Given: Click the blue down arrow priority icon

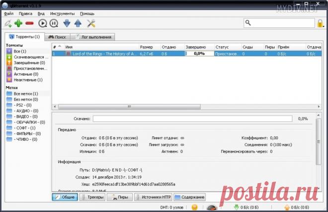Looking at the screenshot, I should (x=67, y=23).
